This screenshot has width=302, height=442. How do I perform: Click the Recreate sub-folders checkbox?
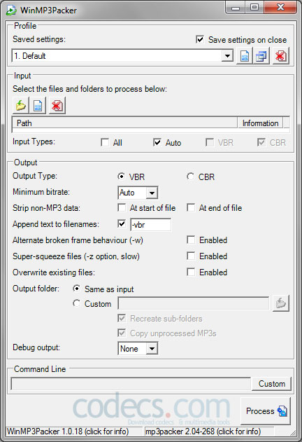122,318
